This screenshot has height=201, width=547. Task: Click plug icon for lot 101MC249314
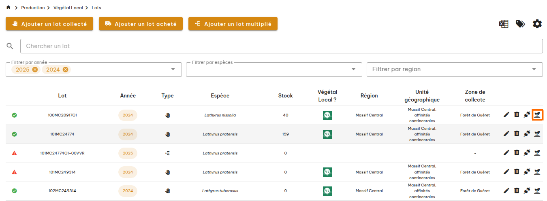[527, 172]
